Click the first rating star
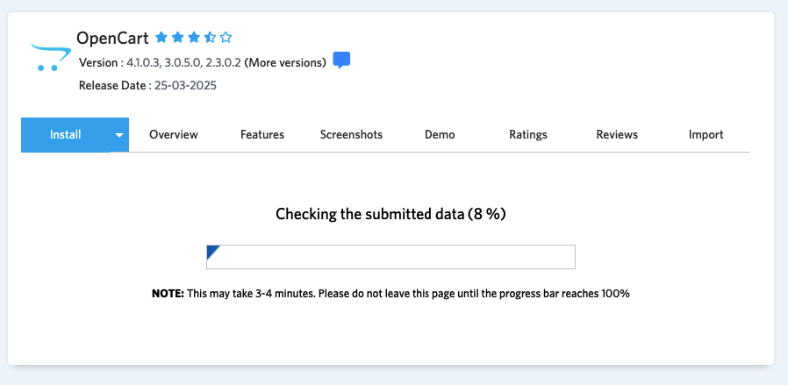Image resolution: width=788 pixels, height=385 pixels. (x=161, y=37)
